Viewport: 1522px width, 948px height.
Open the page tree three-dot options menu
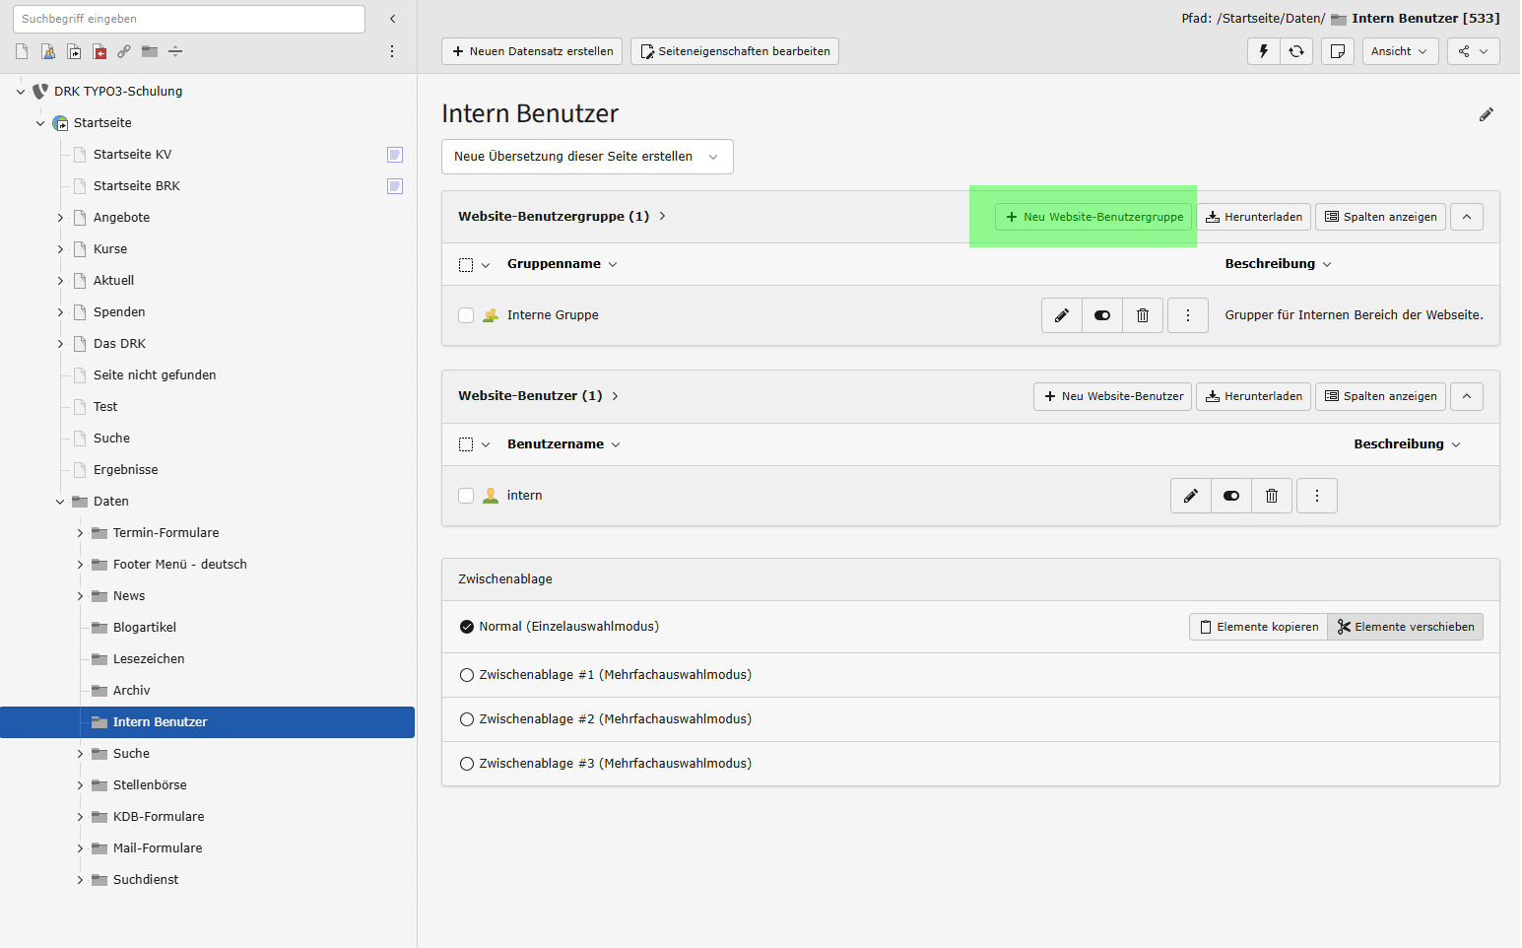[392, 51]
